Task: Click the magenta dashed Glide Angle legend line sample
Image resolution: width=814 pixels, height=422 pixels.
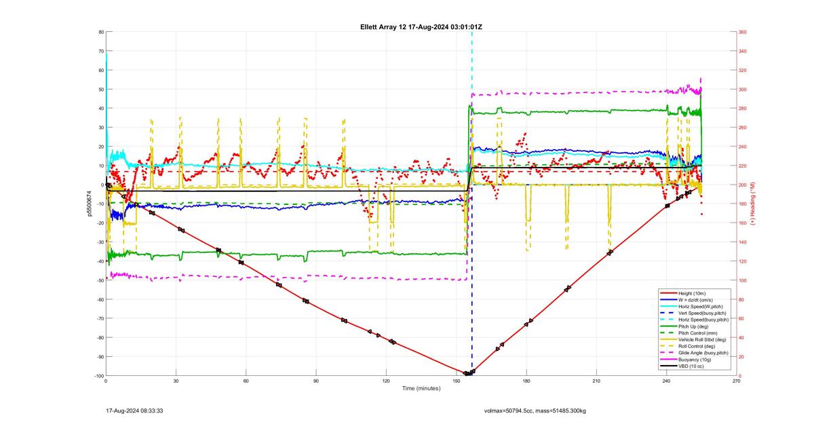Action: tap(667, 353)
